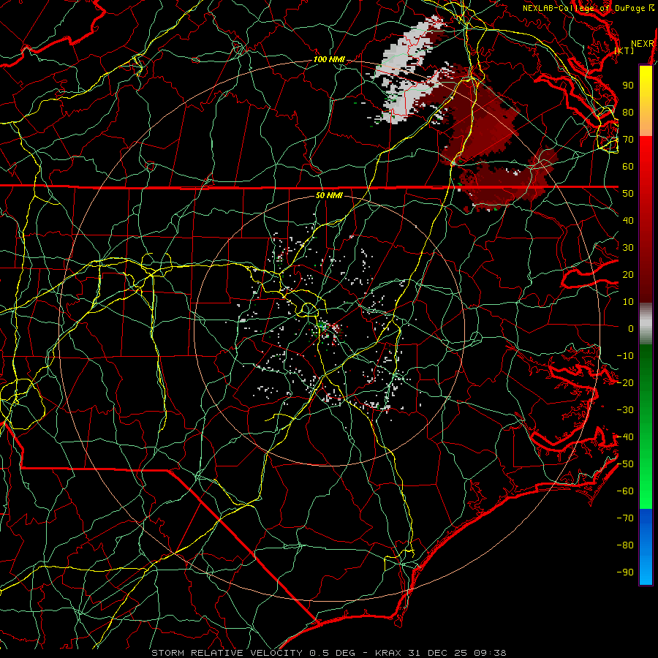Screen dimensions: 658x658
Task: Click the positive 80 value on the velocity scale
Action: (x=628, y=112)
